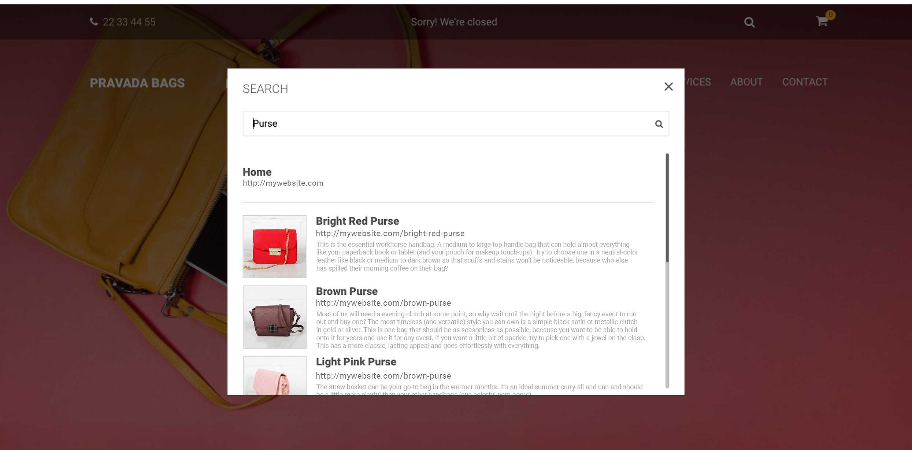Open Light Pink Purse result title
The width and height of the screenshot is (912, 450).
(356, 361)
